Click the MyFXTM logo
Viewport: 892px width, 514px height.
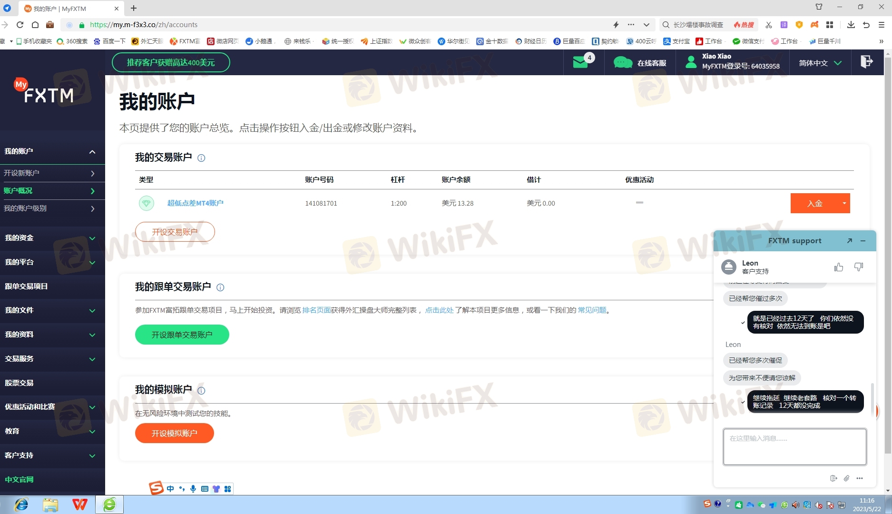pyautogui.click(x=44, y=91)
